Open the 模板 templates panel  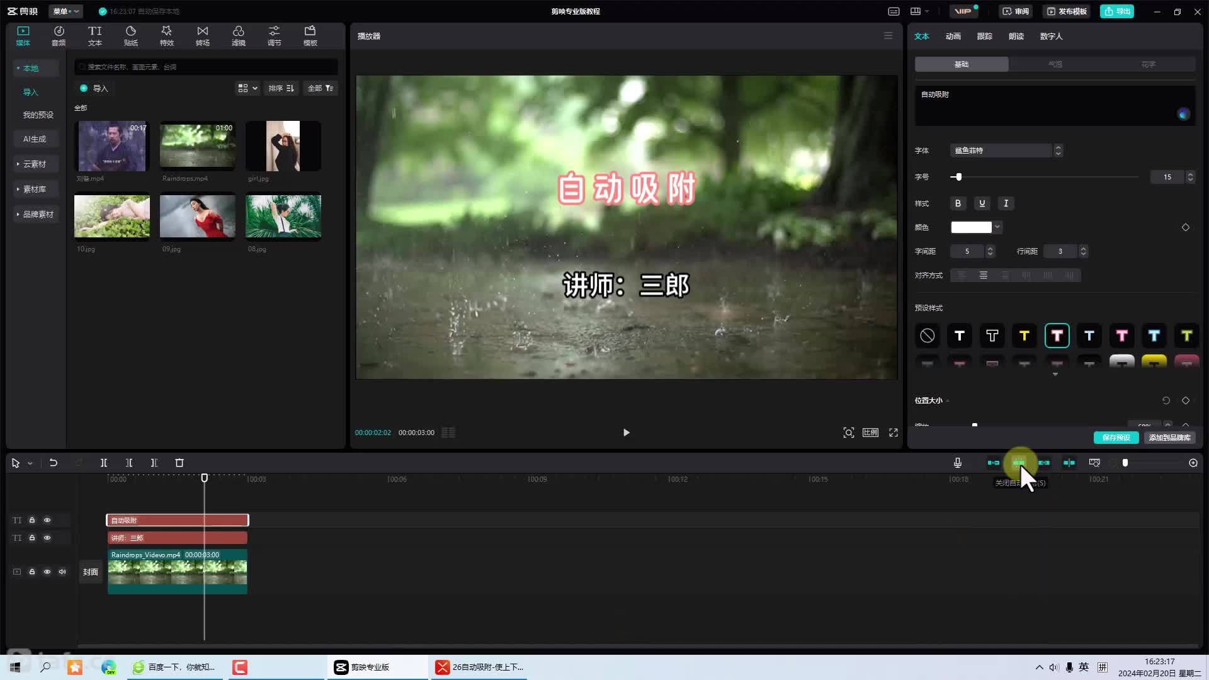(x=310, y=36)
